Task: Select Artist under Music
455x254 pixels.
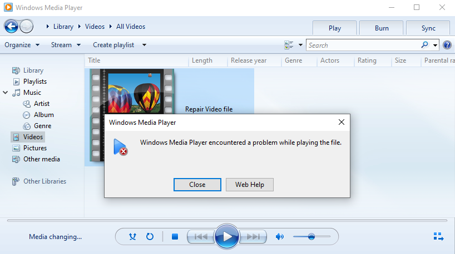Action: [37, 104]
